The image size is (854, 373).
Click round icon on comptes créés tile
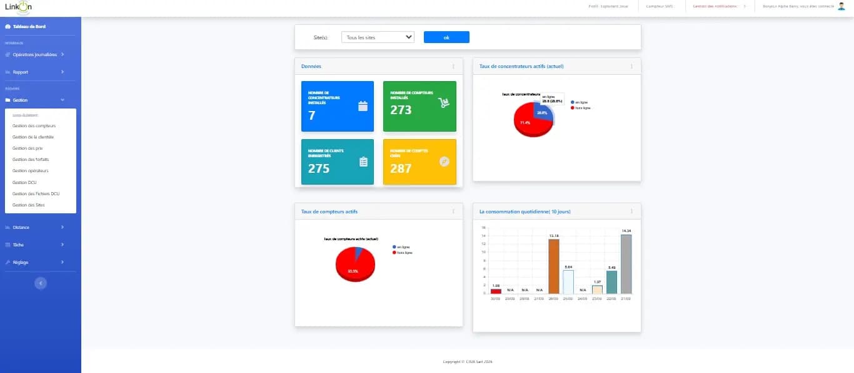pos(445,161)
